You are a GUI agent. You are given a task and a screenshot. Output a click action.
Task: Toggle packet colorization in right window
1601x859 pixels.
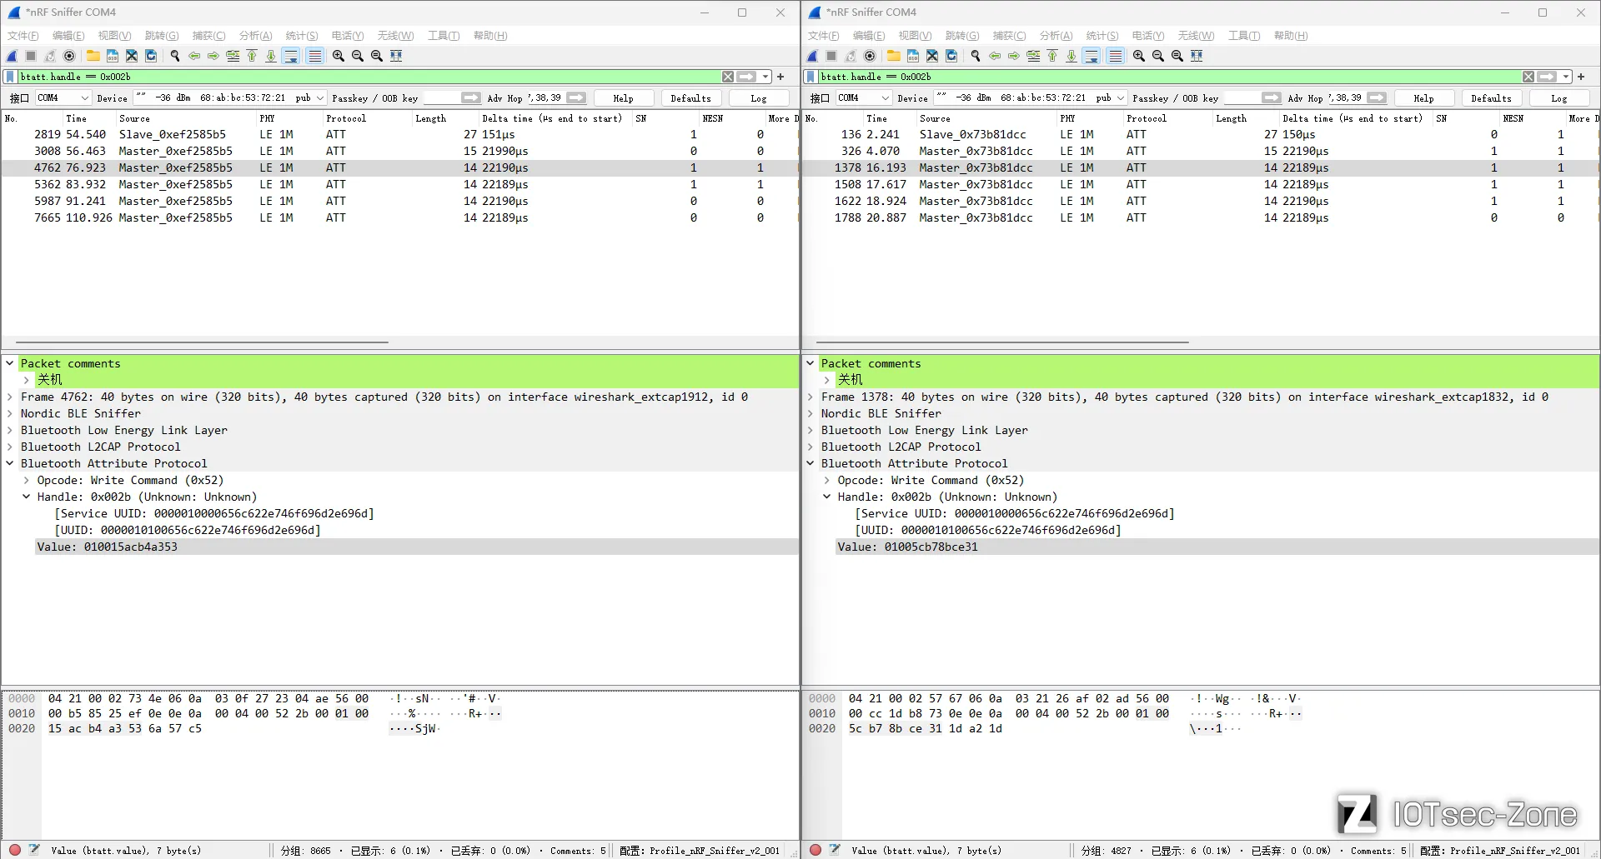coord(1116,56)
